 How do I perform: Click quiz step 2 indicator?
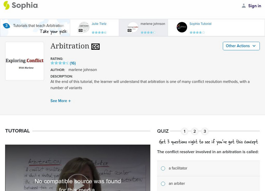194,131
